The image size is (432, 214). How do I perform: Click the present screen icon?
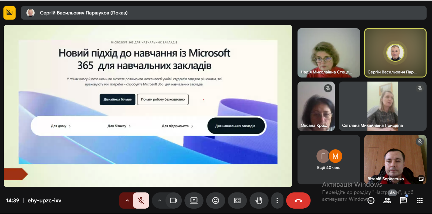tap(194, 201)
